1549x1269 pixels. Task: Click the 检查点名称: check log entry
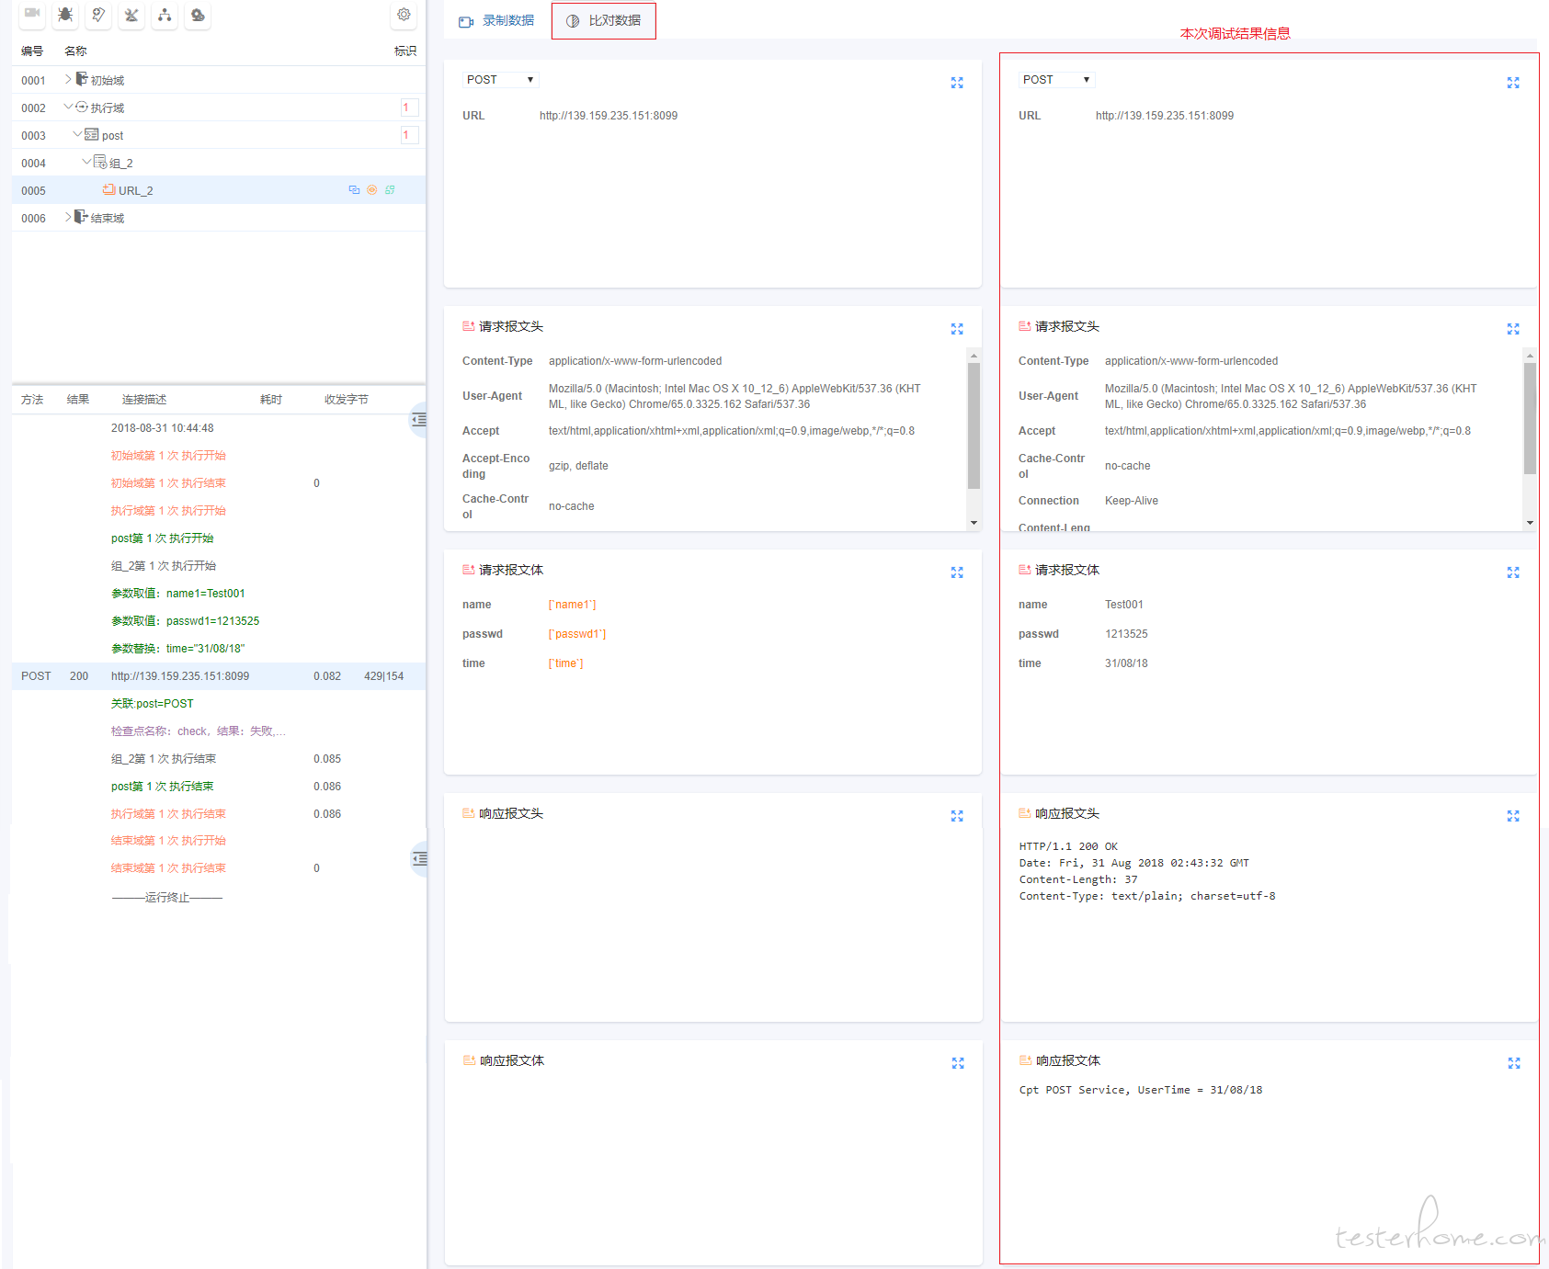[x=199, y=731]
